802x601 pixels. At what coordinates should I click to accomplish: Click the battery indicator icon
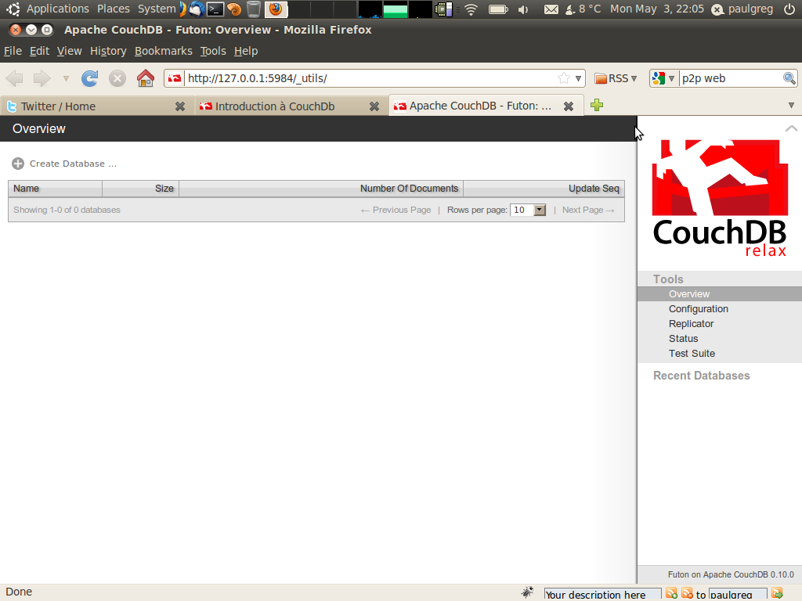point(498,9)
